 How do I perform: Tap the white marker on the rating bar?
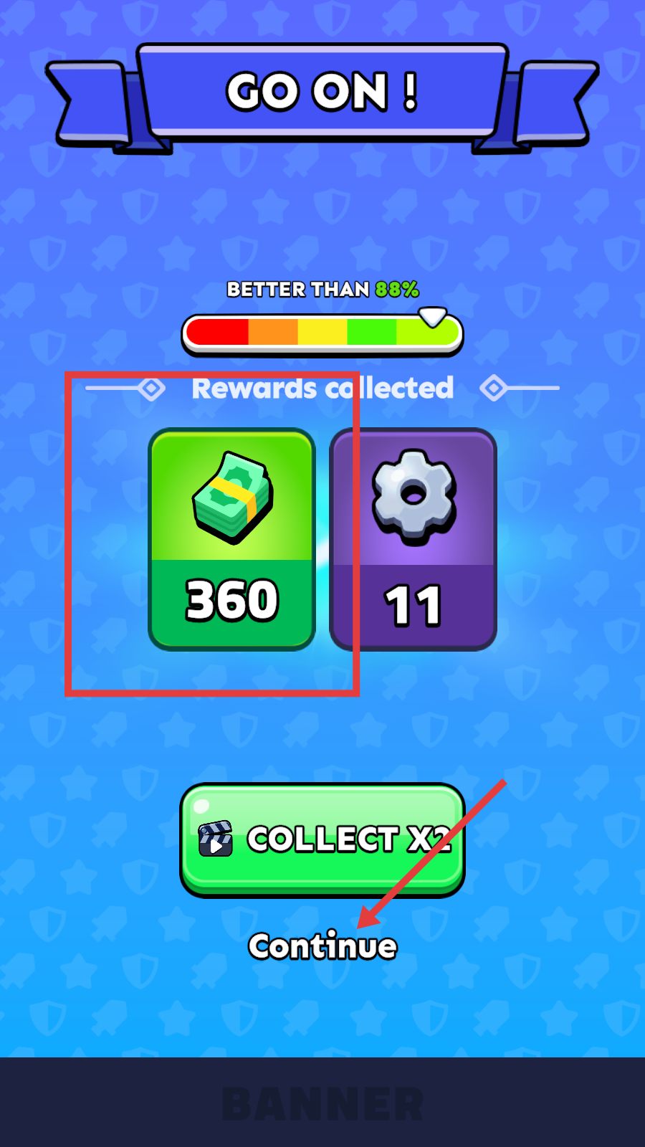(x=432, y=317)
